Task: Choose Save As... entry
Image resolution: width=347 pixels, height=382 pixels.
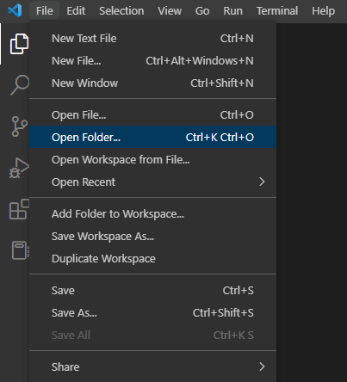Action: pos(152,313)
